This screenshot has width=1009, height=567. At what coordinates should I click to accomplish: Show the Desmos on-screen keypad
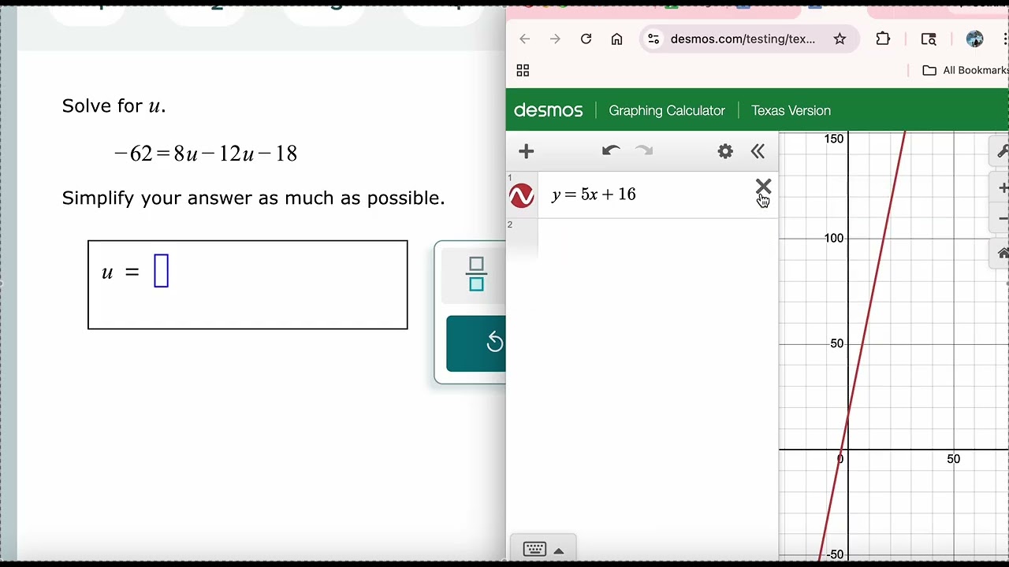coord(543,550)
